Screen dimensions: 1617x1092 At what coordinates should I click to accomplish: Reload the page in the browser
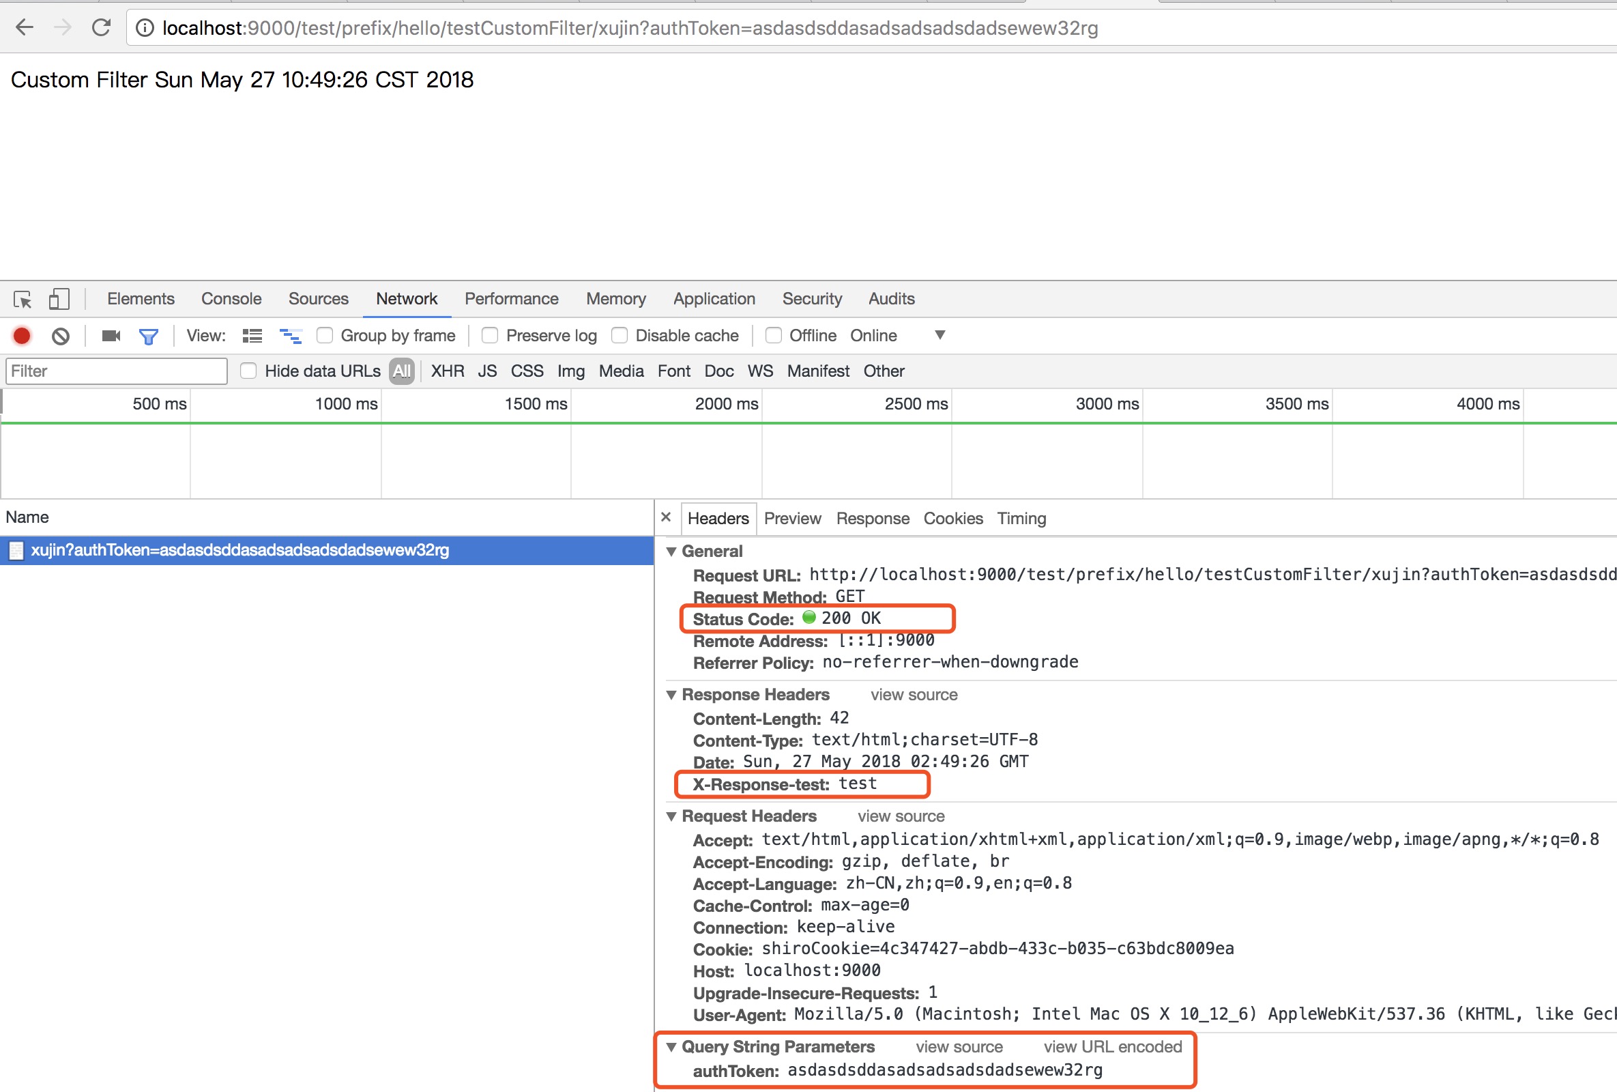(102, 28)
